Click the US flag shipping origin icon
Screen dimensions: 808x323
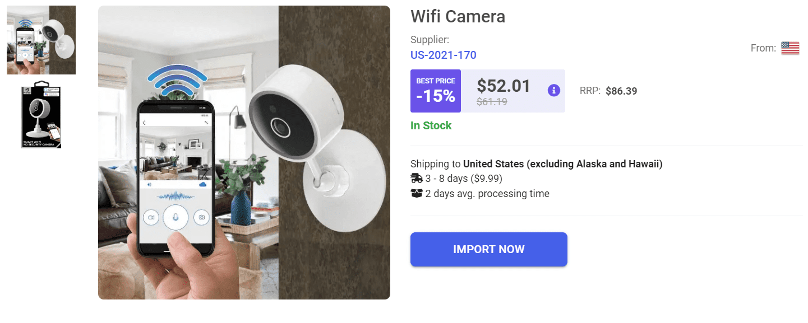click(x=790, y=48)
